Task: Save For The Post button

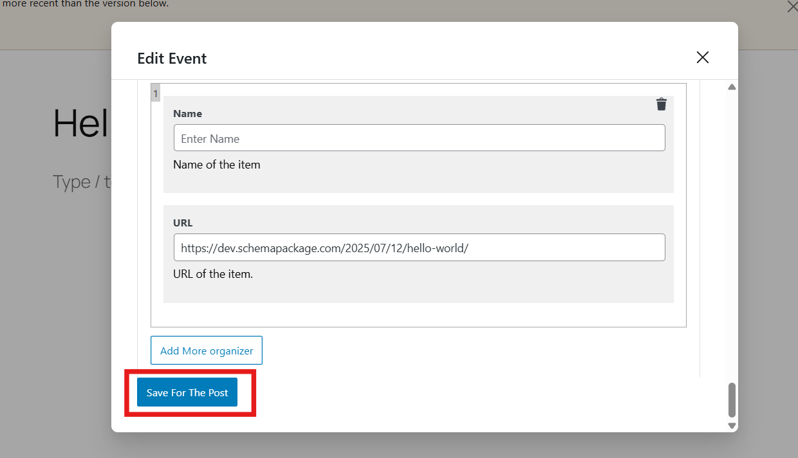Action: pos(187,392)
